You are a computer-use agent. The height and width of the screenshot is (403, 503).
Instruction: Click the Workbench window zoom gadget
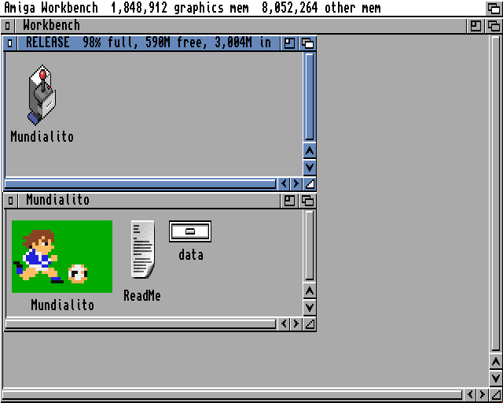pyautogui.click(x=475, y=26)
